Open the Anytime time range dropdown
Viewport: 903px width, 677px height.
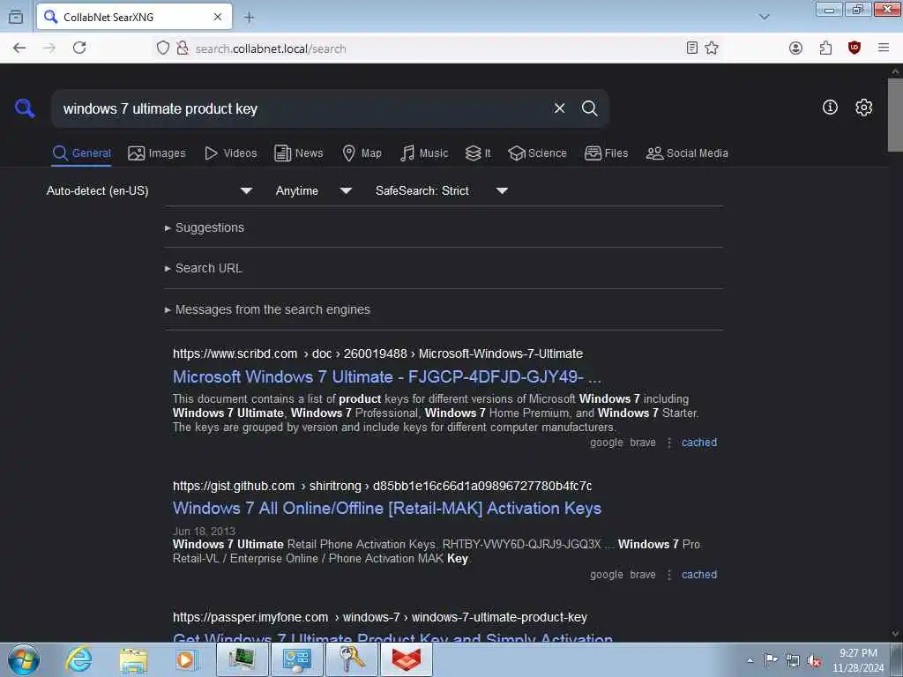tap(313, 190)
